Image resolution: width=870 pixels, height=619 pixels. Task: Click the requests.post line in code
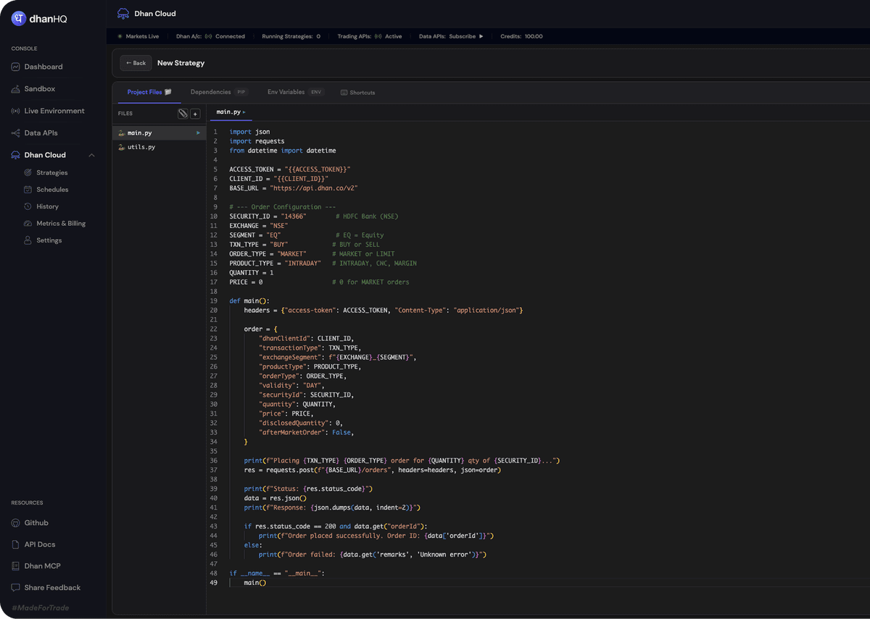[x=373, y=471]
